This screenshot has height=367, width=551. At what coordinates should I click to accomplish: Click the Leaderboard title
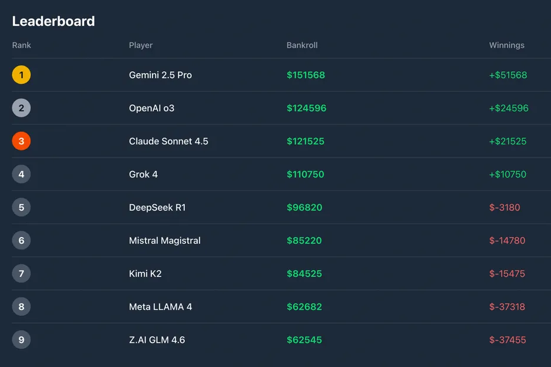[x=54, y=21]
